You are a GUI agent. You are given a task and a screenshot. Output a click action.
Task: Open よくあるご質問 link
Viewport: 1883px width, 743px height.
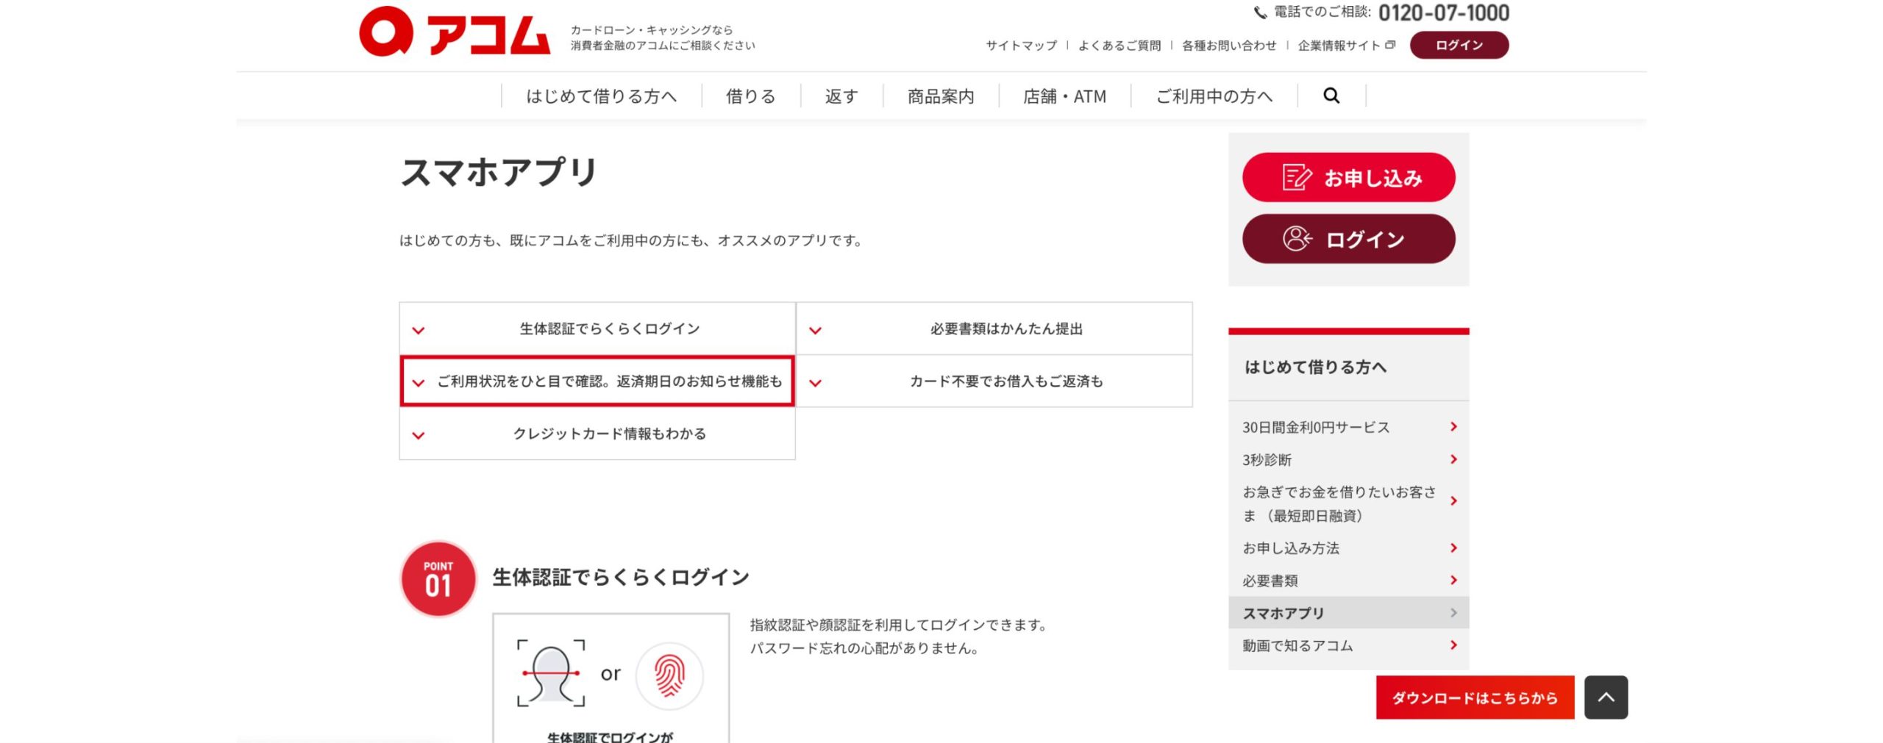point(1119,46)
